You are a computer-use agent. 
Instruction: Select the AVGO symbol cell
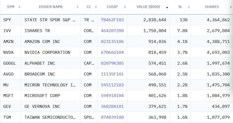10,74
